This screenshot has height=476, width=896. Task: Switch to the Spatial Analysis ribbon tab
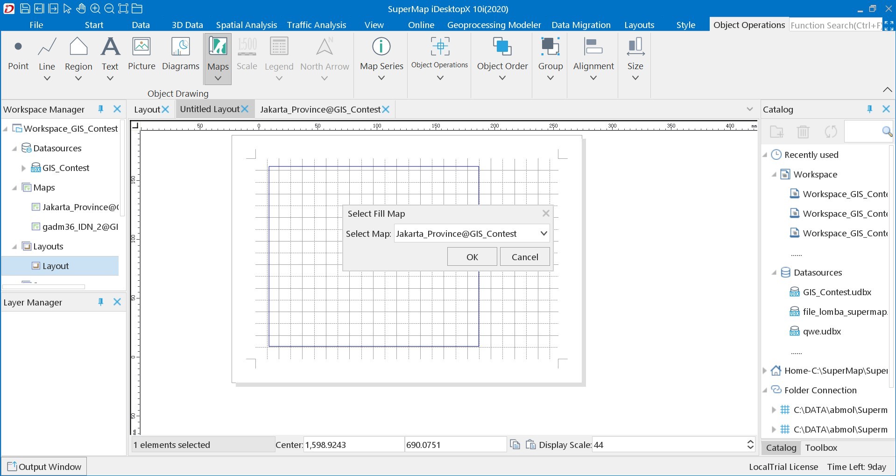pos(247,25)
